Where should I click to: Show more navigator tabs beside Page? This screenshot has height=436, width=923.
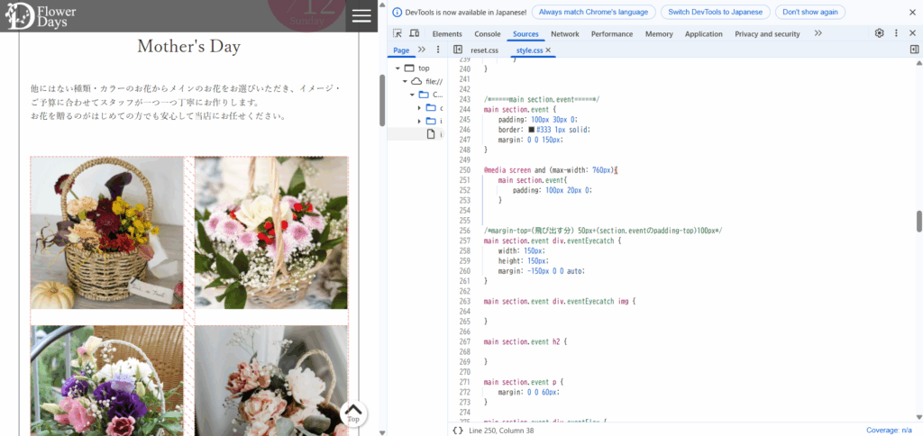click(422, 50)
